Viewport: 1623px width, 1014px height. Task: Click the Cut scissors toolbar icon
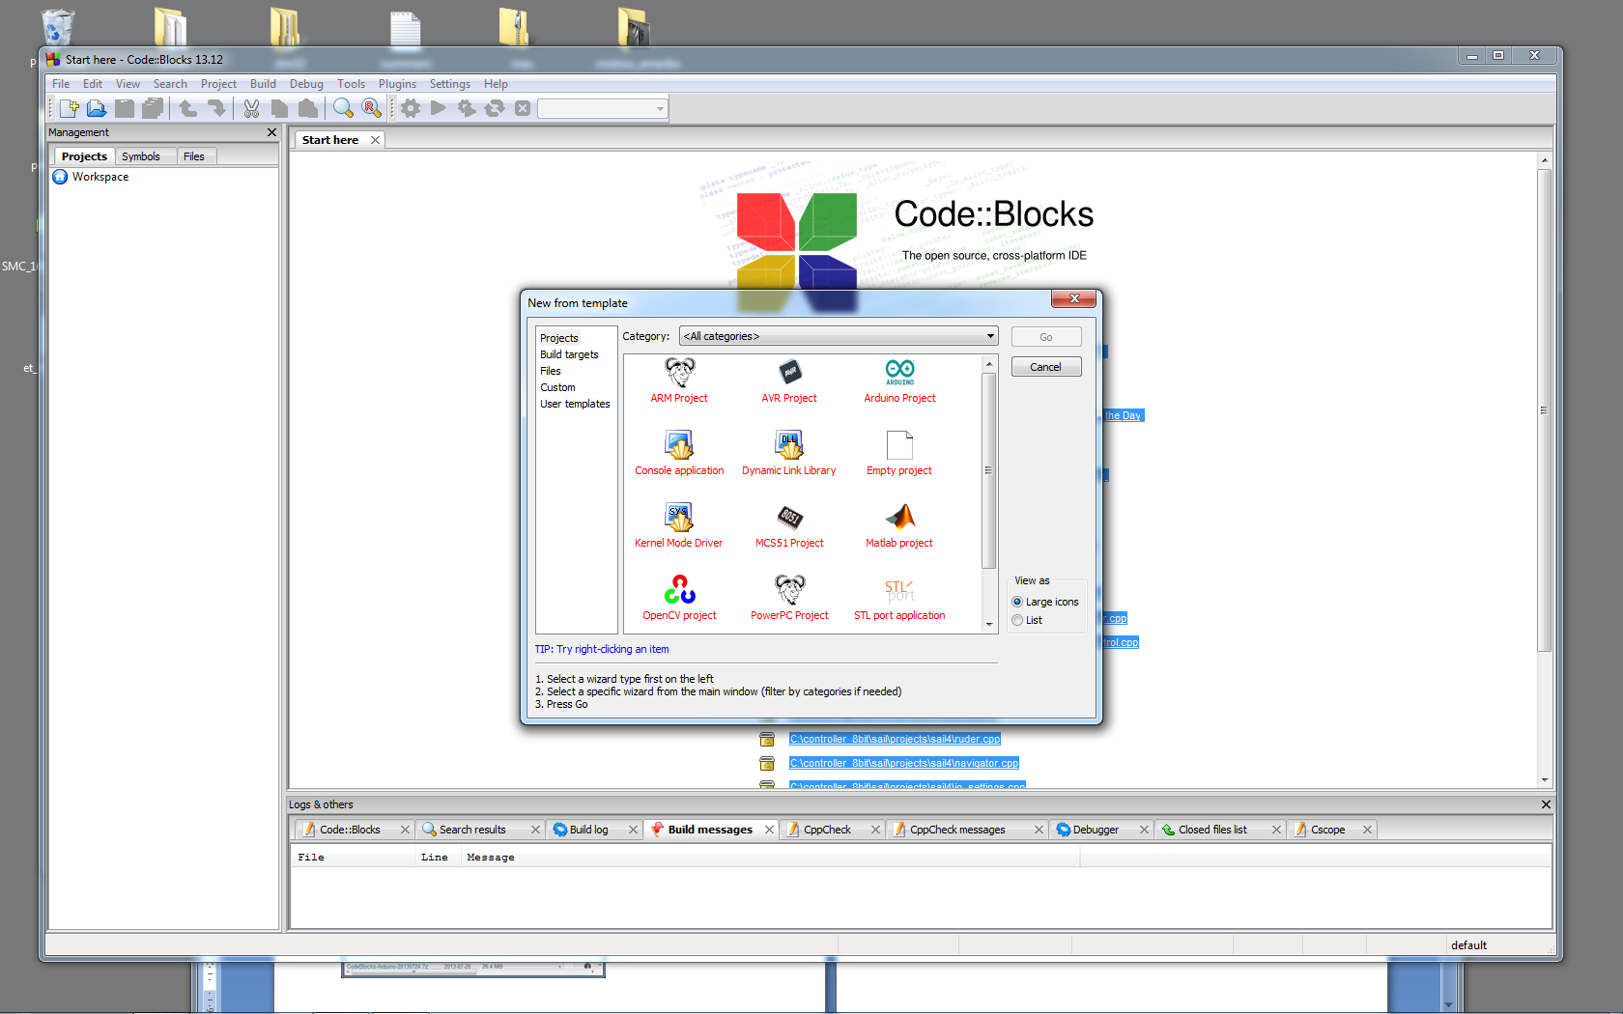252,108
